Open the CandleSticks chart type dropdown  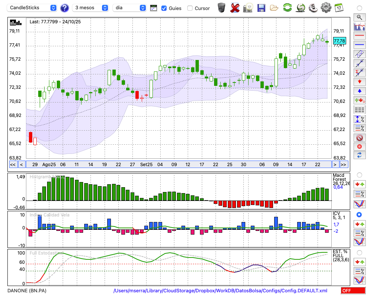coord(32,8)
